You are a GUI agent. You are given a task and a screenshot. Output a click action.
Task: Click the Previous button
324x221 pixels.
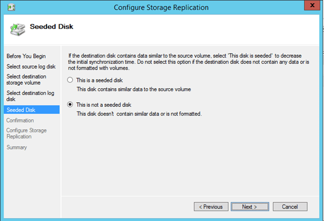(212, 206)
